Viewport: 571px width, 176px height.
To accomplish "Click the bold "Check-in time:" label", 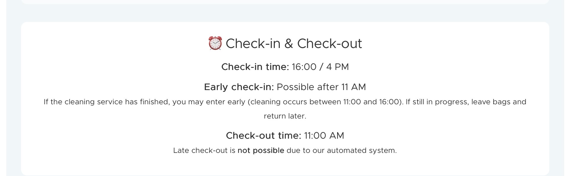I will [255, 67].
